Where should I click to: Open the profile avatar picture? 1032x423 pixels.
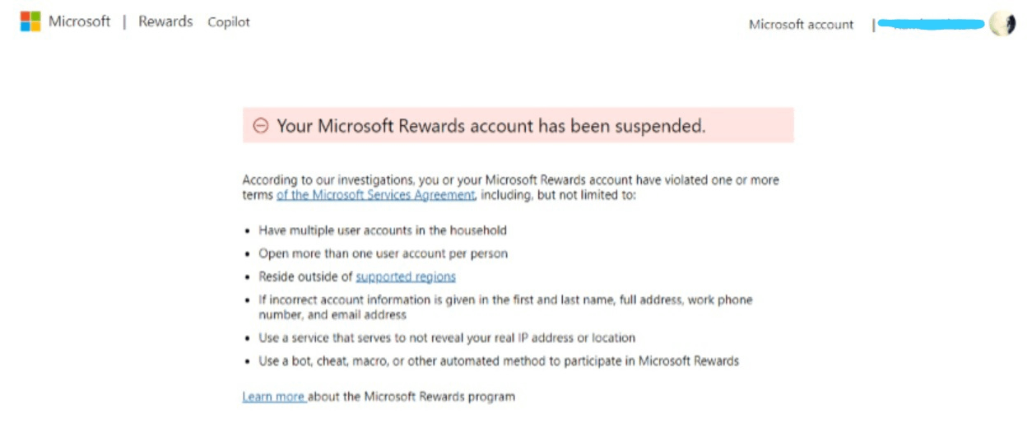click(1002, 24)
